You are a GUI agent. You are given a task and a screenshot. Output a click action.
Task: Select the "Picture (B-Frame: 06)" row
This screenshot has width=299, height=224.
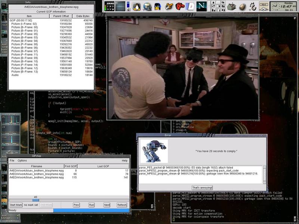point(51,48)
